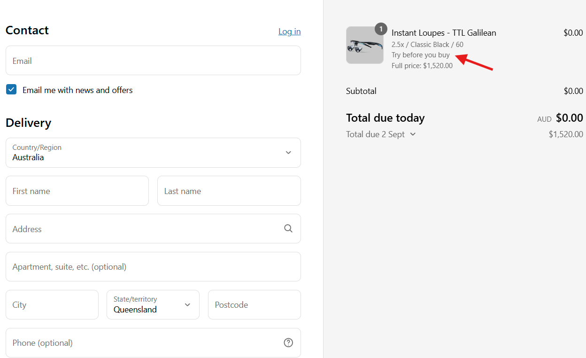Image resolution: width=586 pixels, height=358 pixels.
Task: Click the search icon in Address field
Action: point(288,229)
